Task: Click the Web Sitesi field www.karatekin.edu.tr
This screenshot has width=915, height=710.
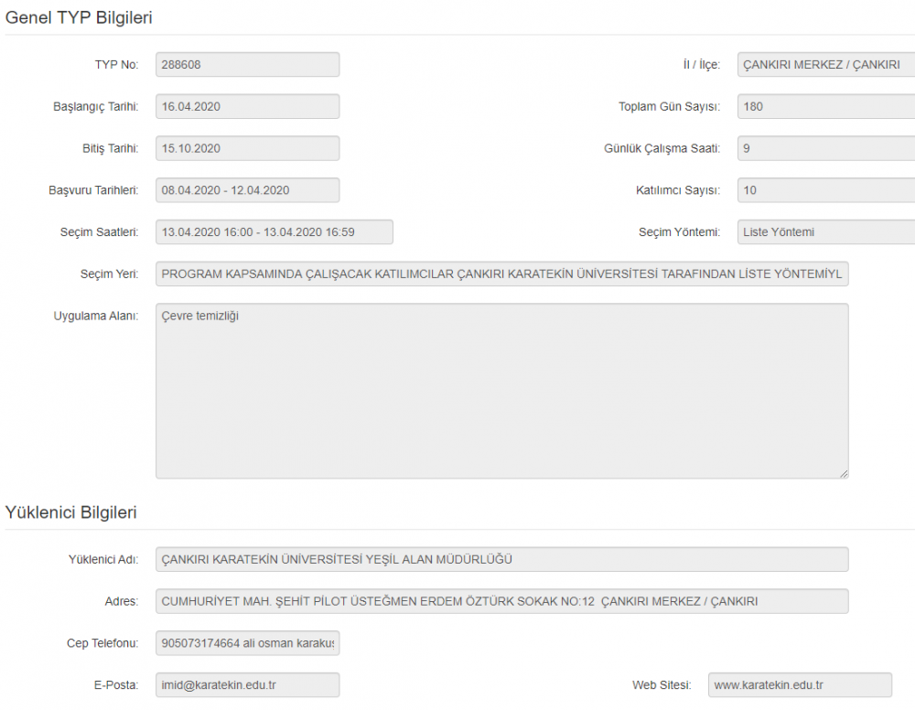Action: pos(799,684)
